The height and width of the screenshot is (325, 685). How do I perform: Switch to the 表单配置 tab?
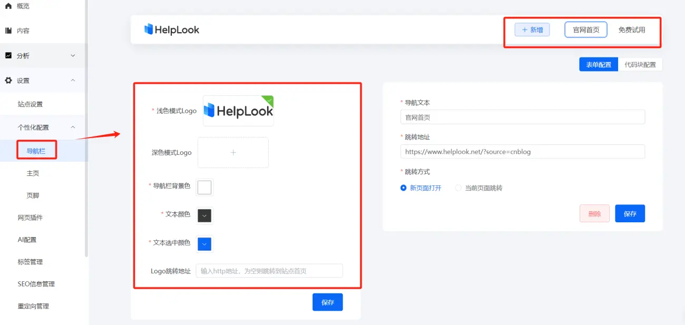point(599,65)
